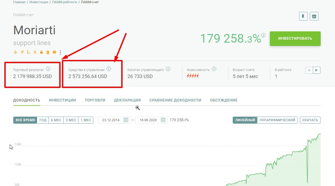Viewport: 335px width, 186px height.
Task: Open info icon for Торговый результат
Action: coord(48,69)
